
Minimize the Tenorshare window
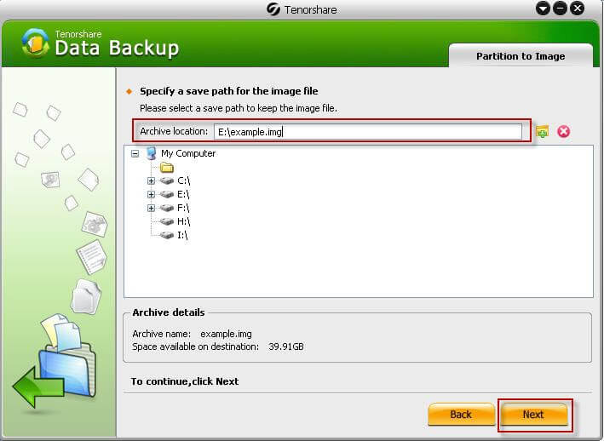[560, 9]
